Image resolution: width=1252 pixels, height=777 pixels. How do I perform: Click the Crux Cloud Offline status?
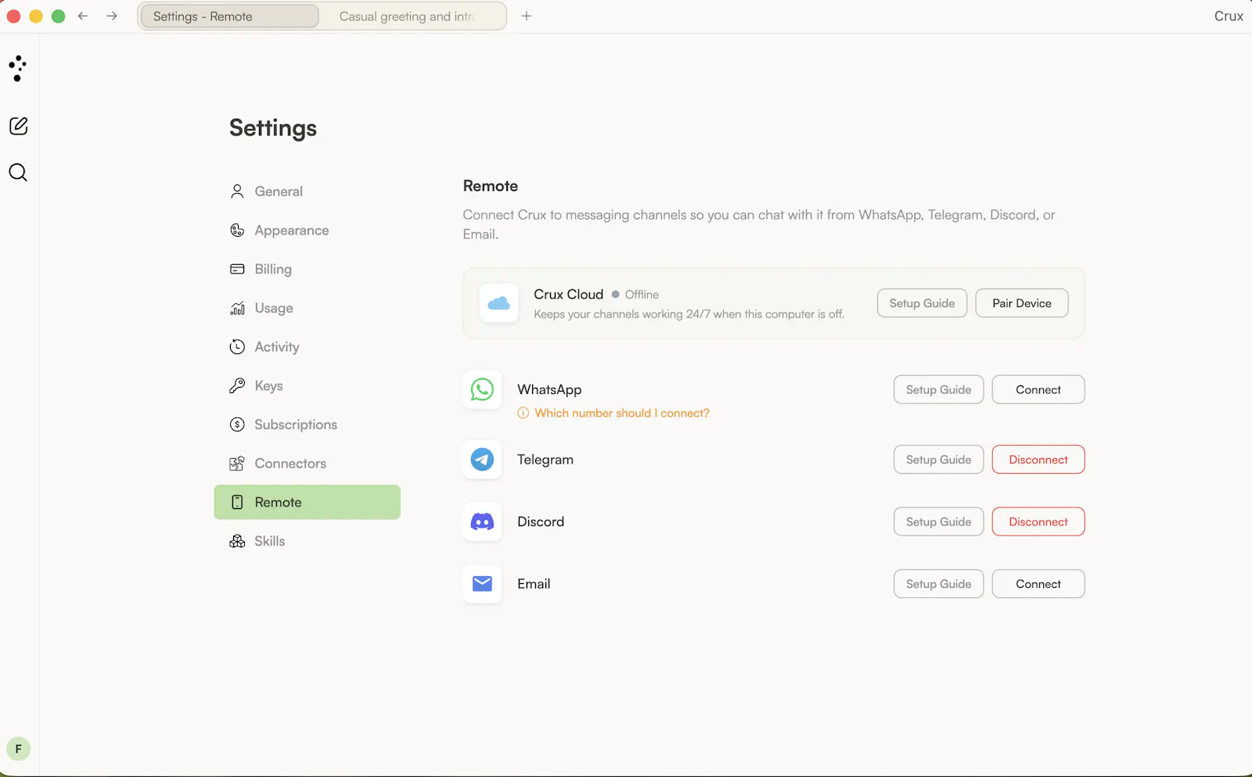pos(635,295)
